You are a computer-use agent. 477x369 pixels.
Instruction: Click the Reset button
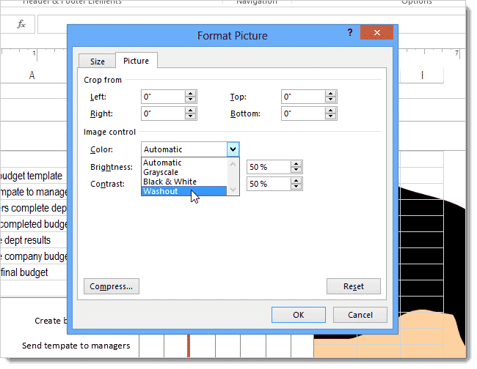(354, 286)
